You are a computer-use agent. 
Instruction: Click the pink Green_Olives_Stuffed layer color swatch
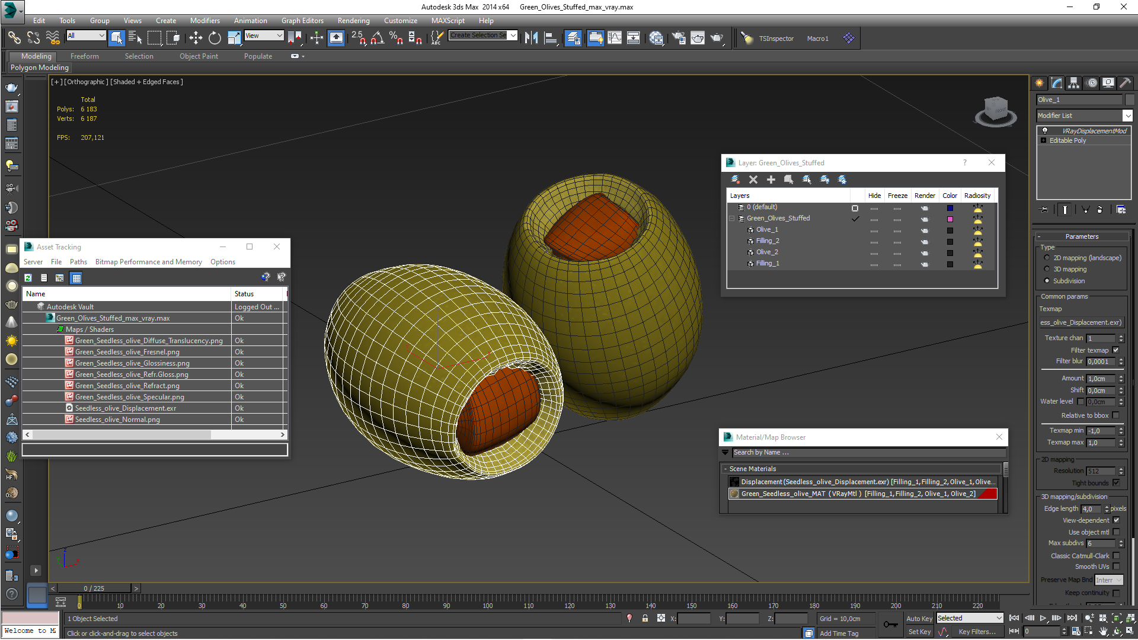pos(950,219)
